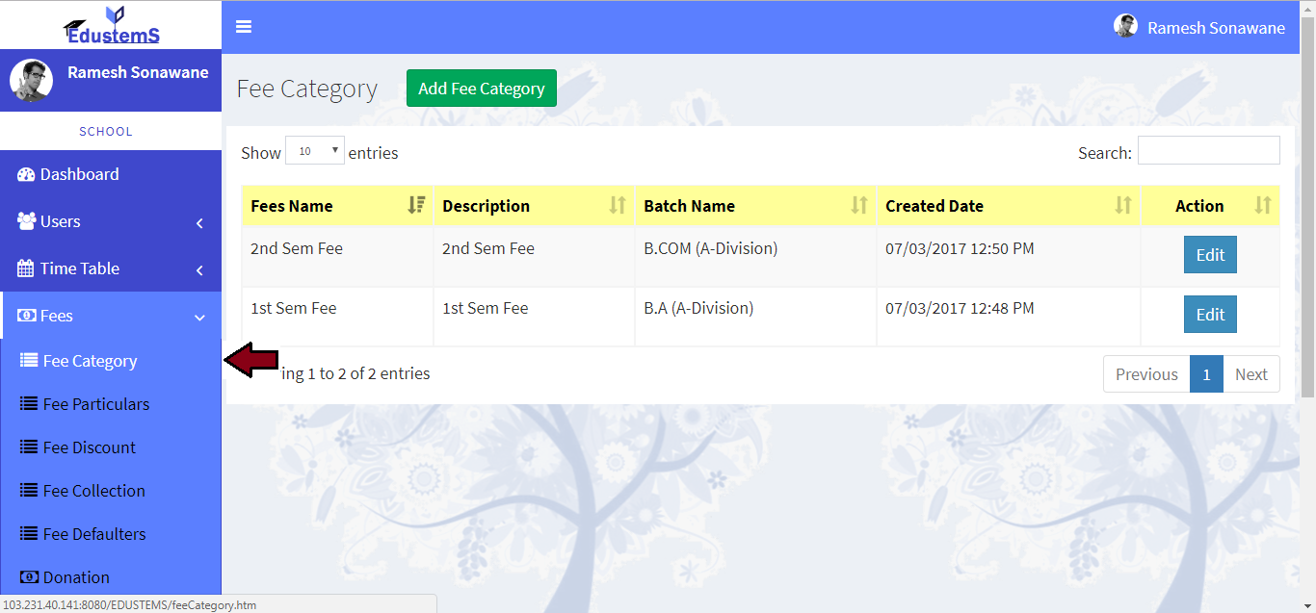Edit the 2nd Sem Fee row
Screen dimensions: 1316x613
1209,255
